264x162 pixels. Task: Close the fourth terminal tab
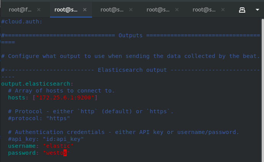(x=177, y=10)
